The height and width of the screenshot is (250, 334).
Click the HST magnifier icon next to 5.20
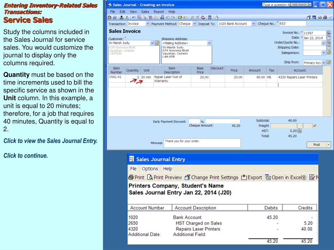coord(299,131)
